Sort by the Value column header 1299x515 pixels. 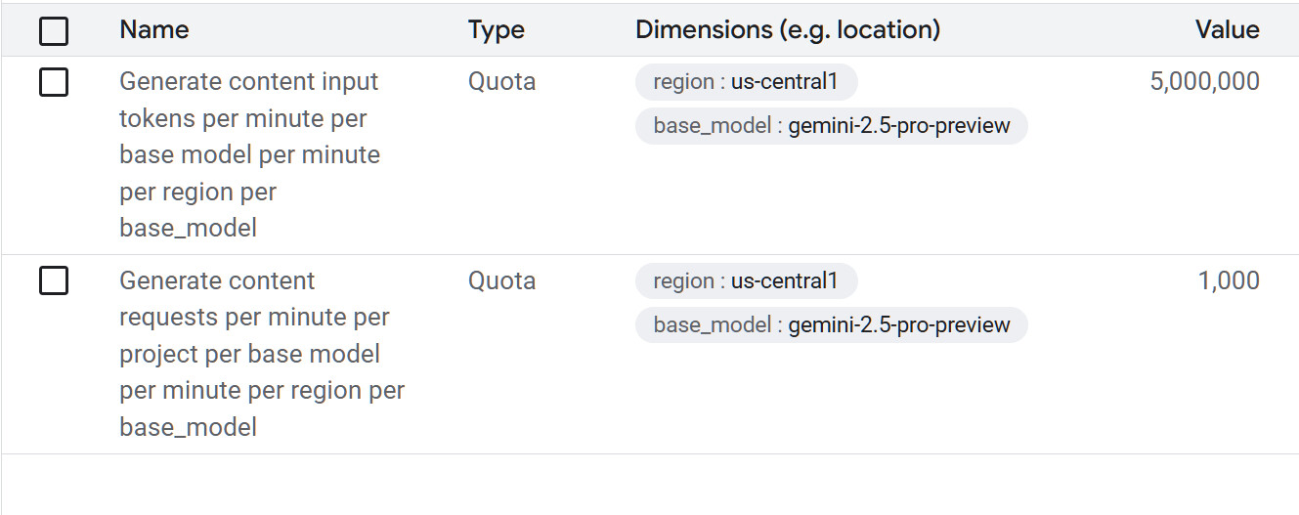(1227, 30)
